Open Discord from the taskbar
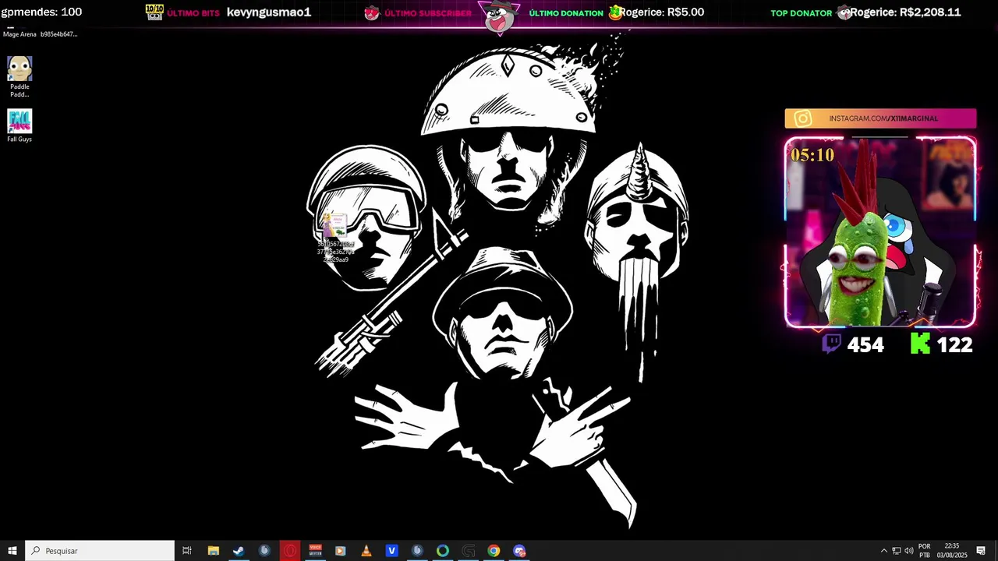This screenshot has height=561, width=998. (x=519, y=551)
